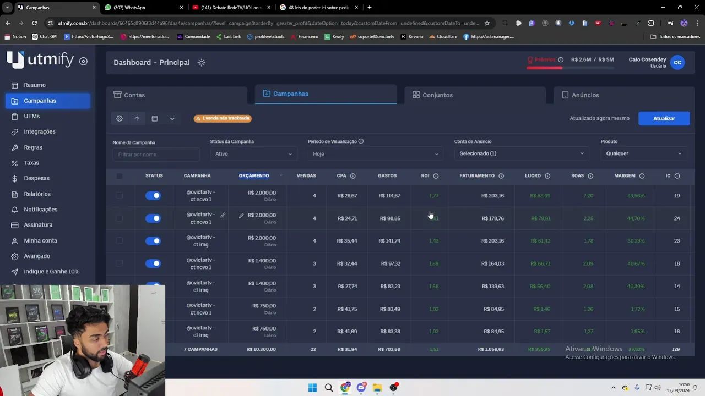Viewport: 705px width, 396px height.
Task: Click the '1 venda não trackeada' warning badge
Action: (223, 118)
